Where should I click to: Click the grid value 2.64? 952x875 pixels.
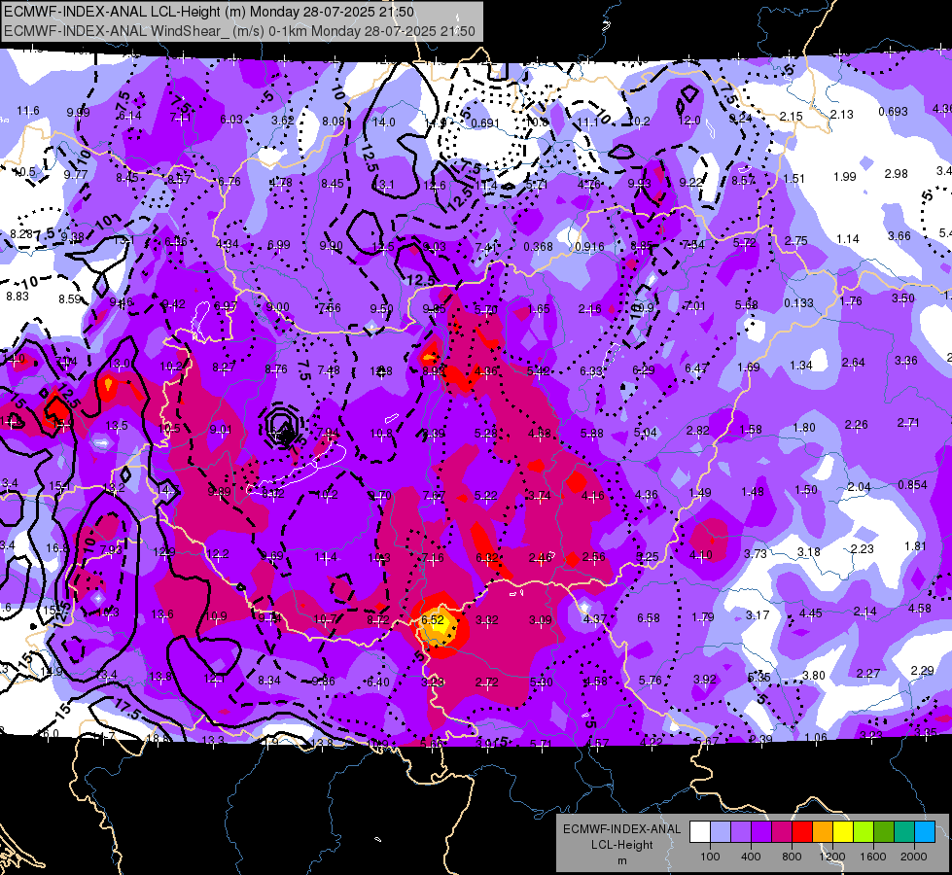tap(853, 363)
